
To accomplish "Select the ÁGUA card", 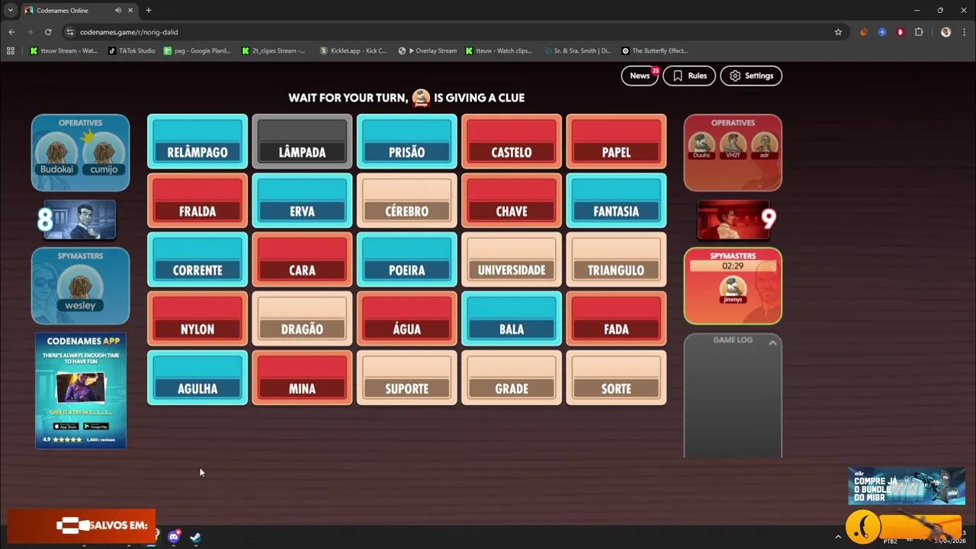I will (407, 319).
